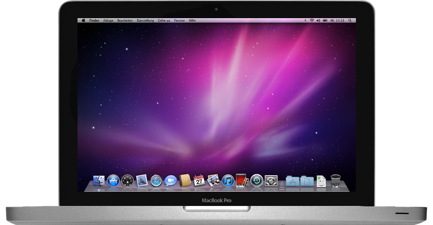Open the Documents folder stack
Screen dimensions: 433x225
click(x=307, y=181)
